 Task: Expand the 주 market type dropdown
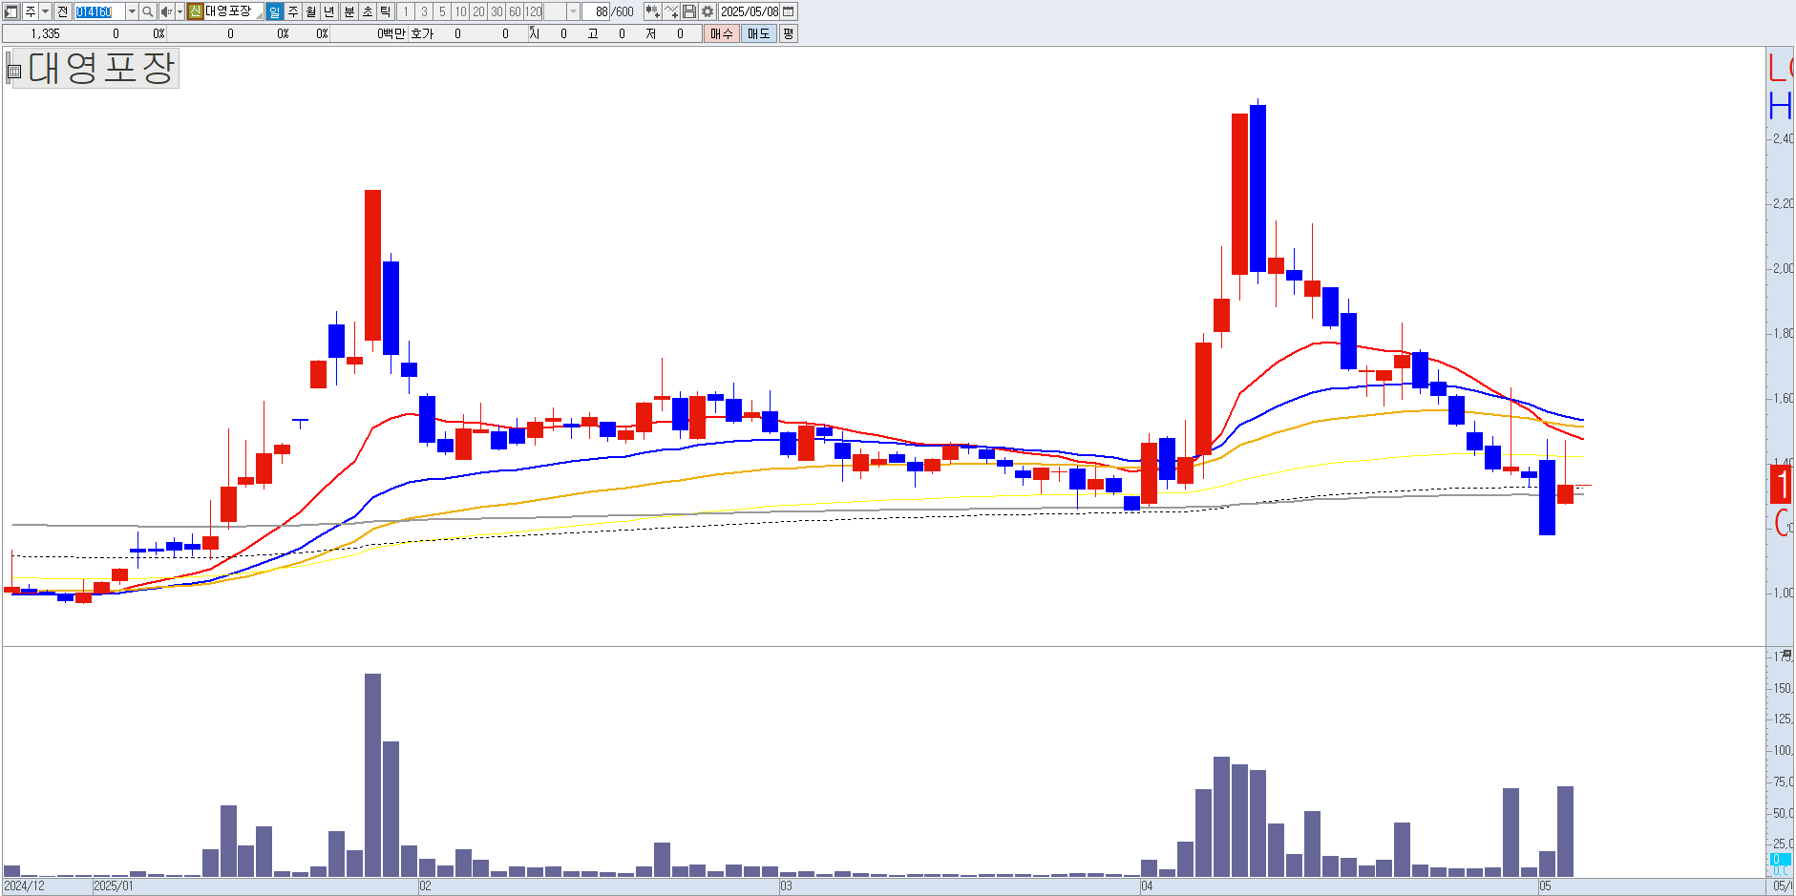45,11
